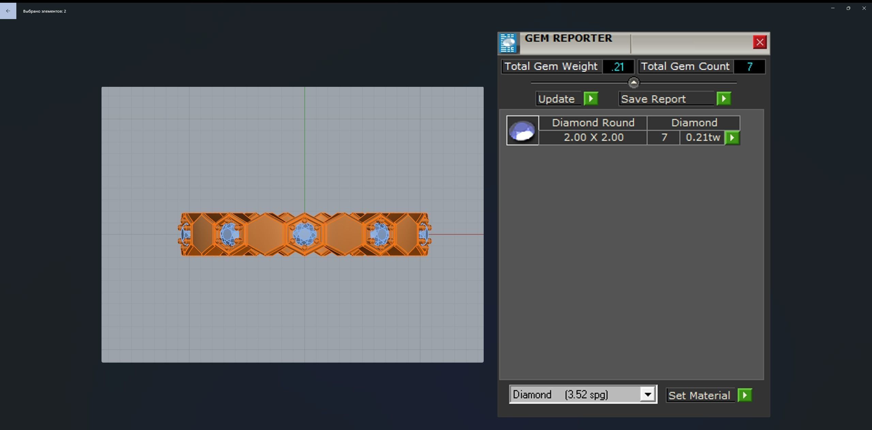Open the Diamond material dropdown arrow

(648, 395)
